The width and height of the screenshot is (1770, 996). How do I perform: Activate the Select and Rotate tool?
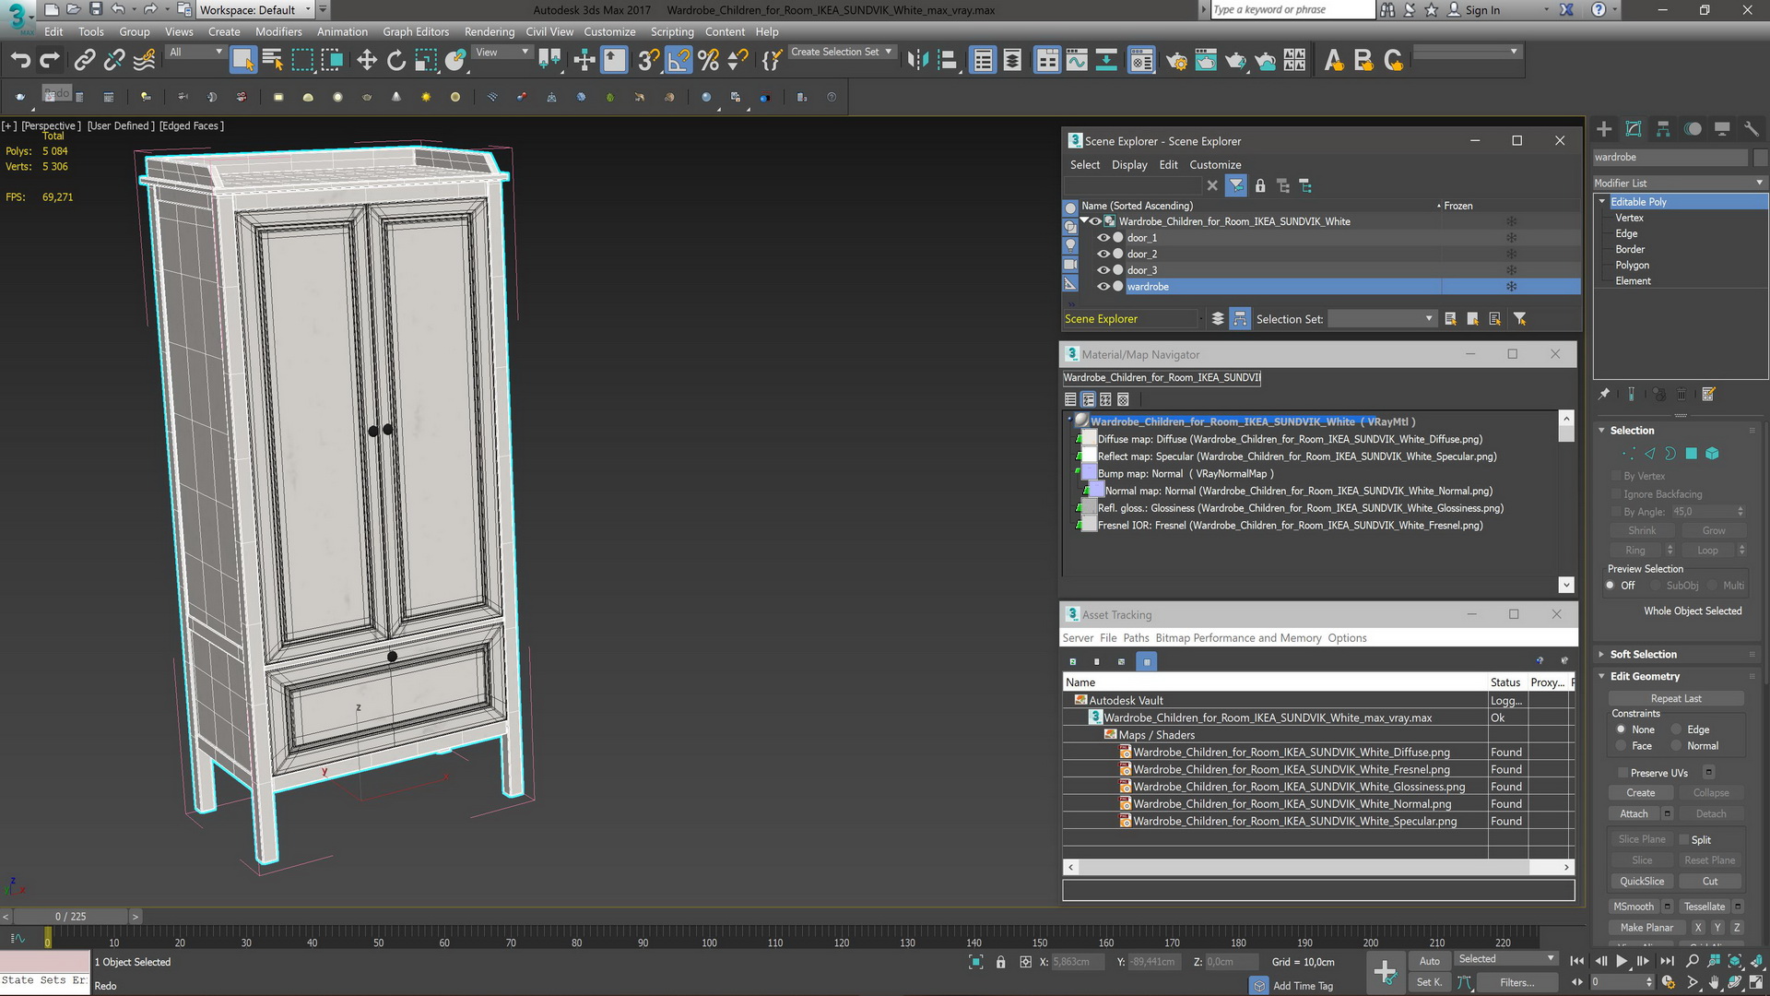coord(396,61)
